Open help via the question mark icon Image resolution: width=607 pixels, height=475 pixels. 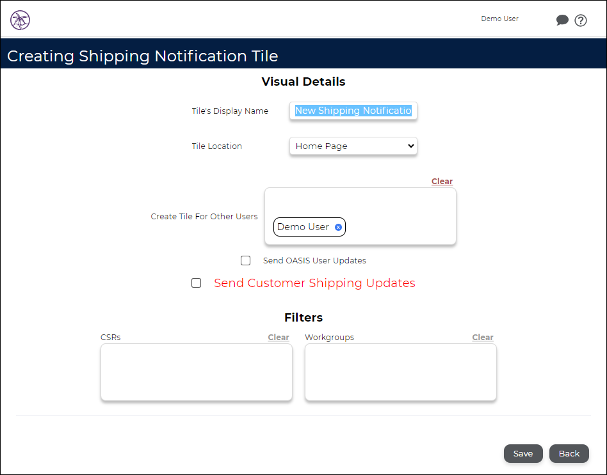coord(581,20)
